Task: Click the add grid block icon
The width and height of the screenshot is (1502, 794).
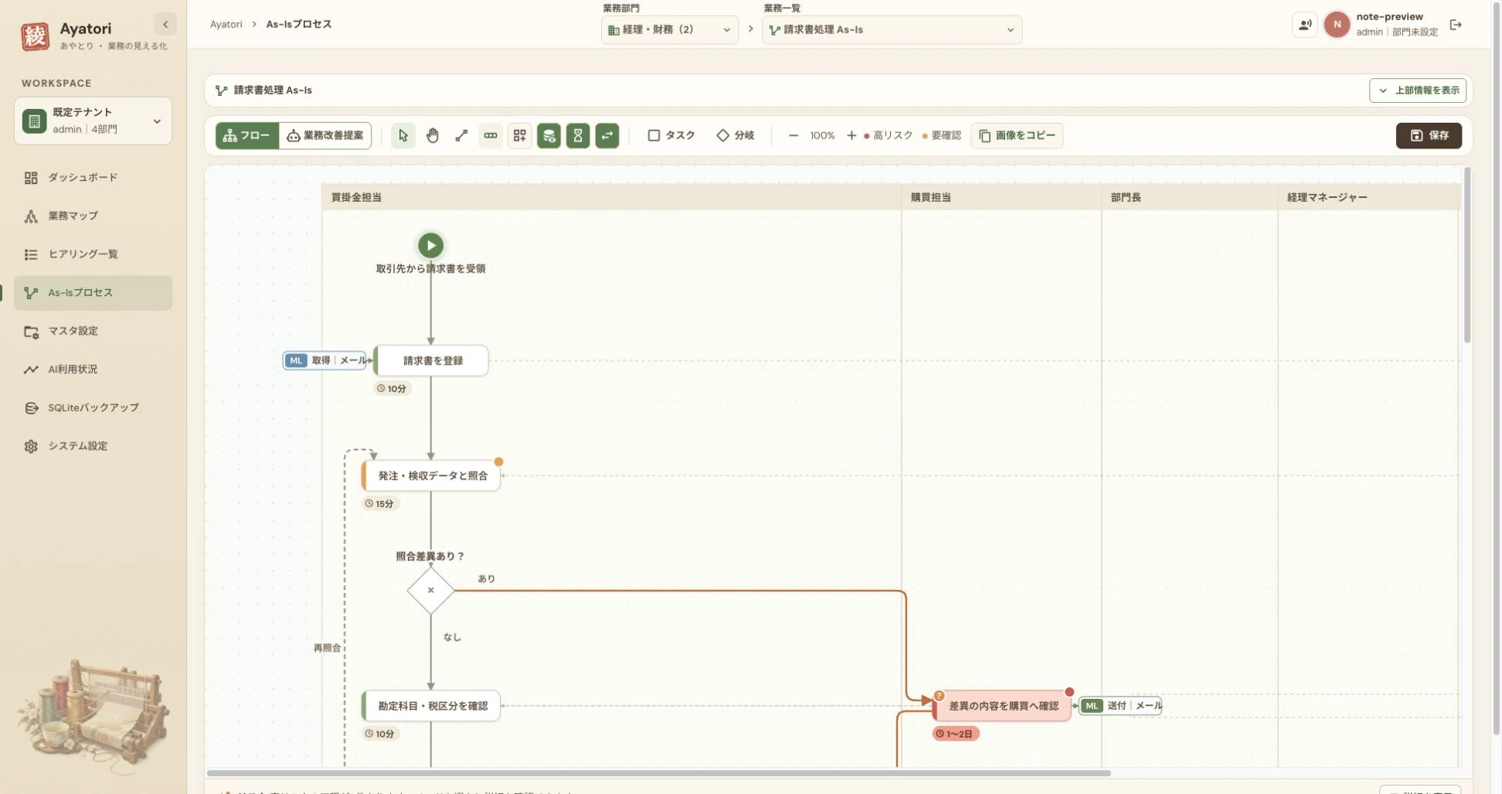Action: (520, 135)
